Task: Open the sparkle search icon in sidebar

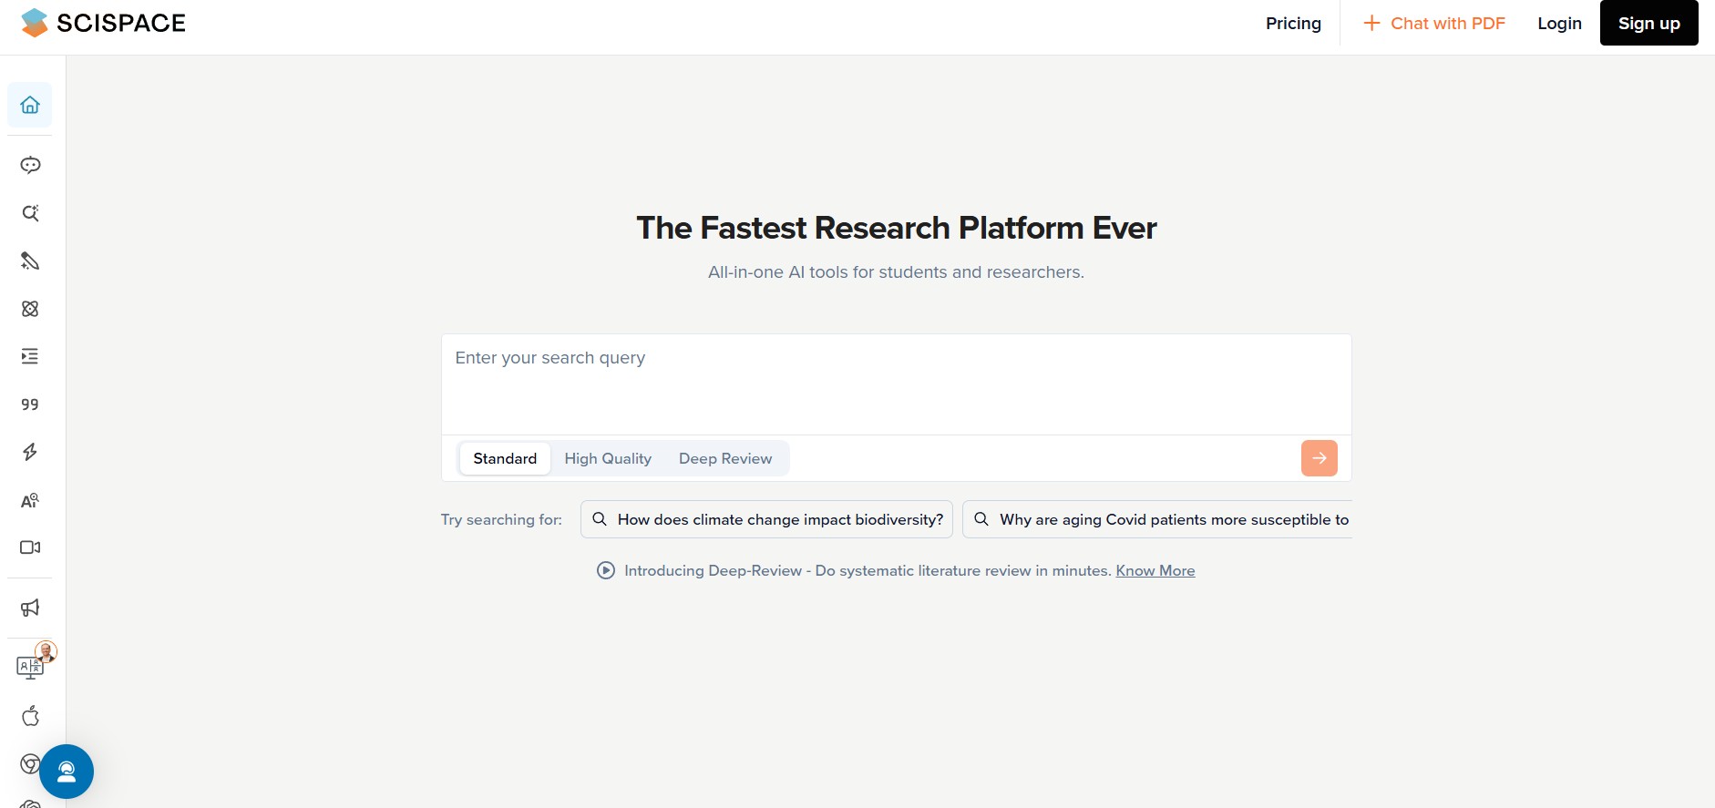Action: (30, 213)
